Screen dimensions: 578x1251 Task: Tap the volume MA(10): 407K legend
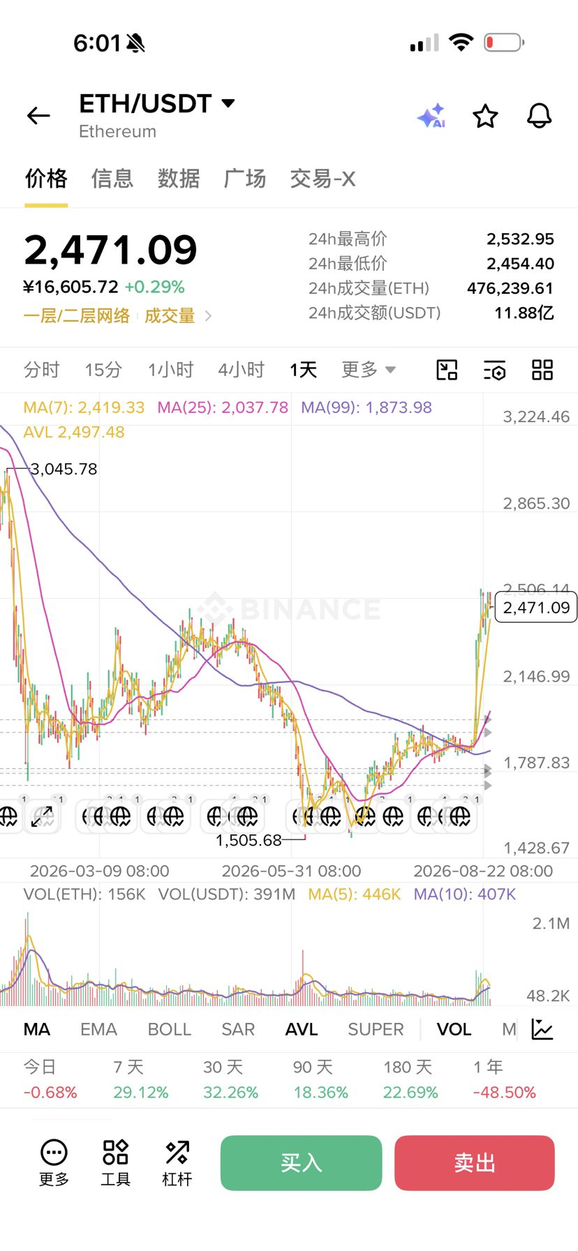tap(465, 894)
